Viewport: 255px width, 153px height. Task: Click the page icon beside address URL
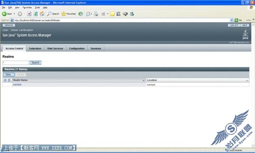tap(12, 20)
